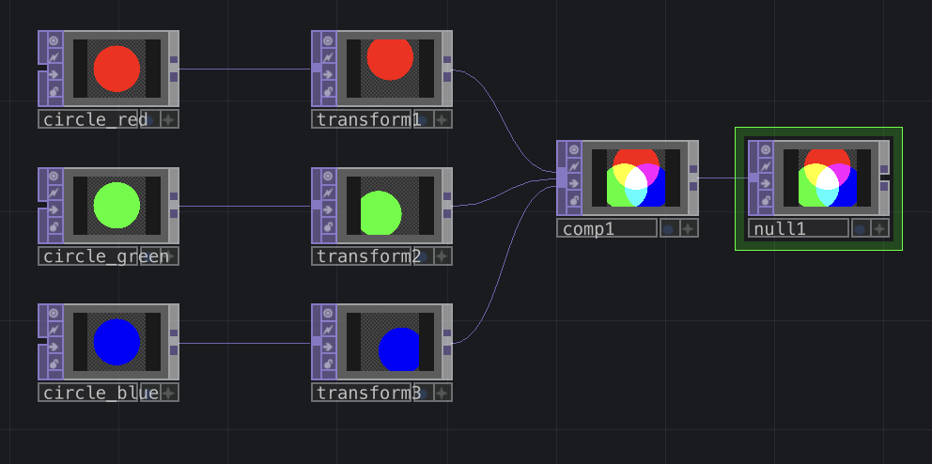Image resolution: width=932 pixels, height=464 pixels.
Task: Bypass the transform2 node
Action: click(328, 210)
